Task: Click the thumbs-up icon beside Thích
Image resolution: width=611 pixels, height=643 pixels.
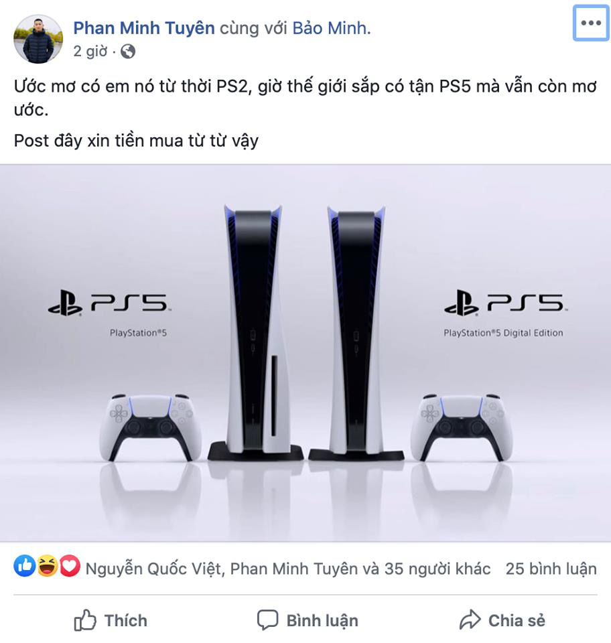Action: click(x=85, y=620)
